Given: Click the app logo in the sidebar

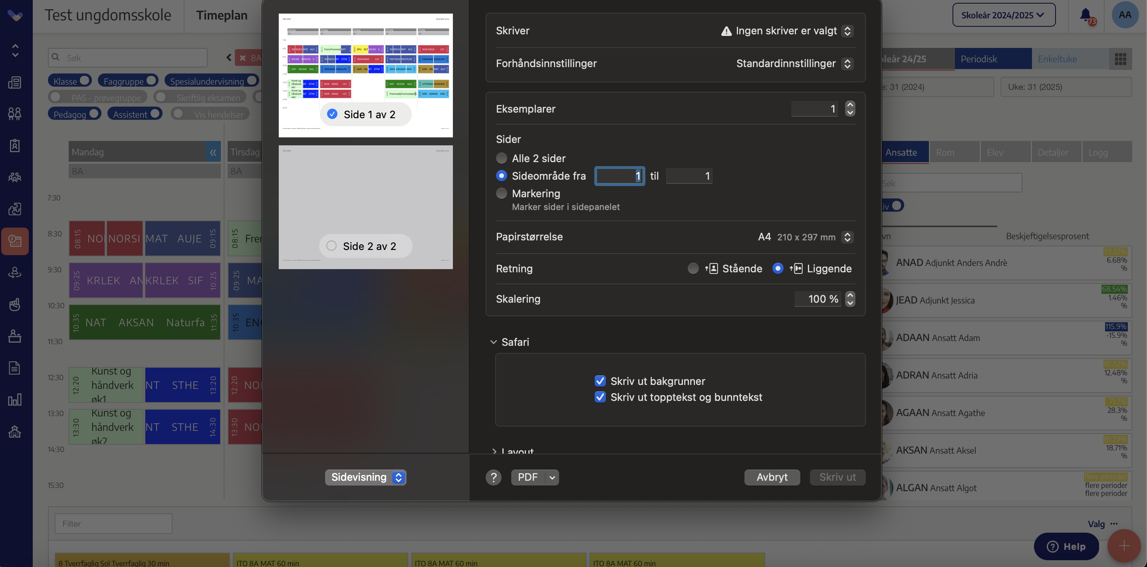Looking at the screenshot, I should pyautogui.click(x=15, y=16).
